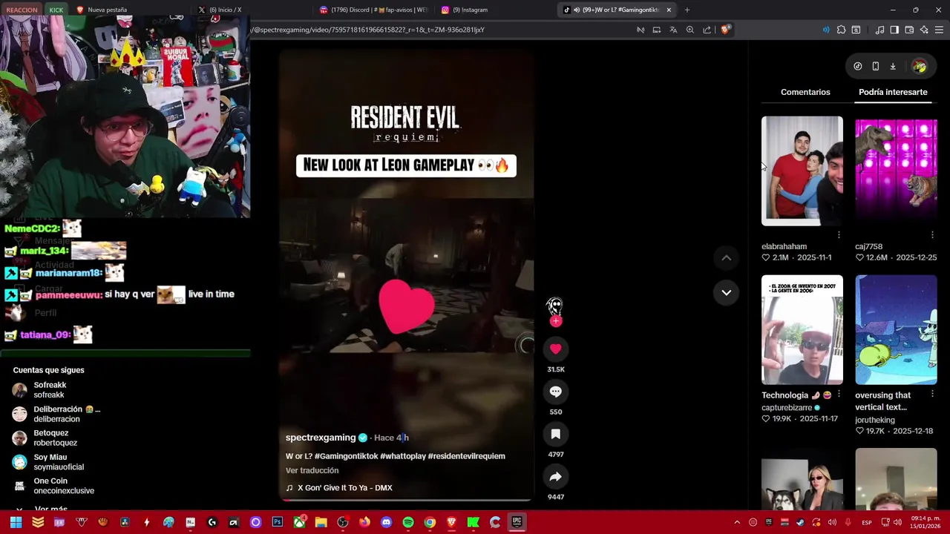Open more options on elabrahaham video card

839,235
